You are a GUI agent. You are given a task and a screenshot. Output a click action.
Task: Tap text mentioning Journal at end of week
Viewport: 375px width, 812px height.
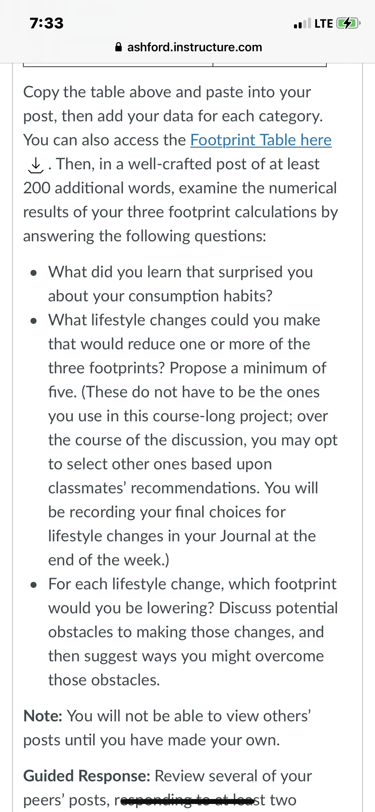(182, 536)
